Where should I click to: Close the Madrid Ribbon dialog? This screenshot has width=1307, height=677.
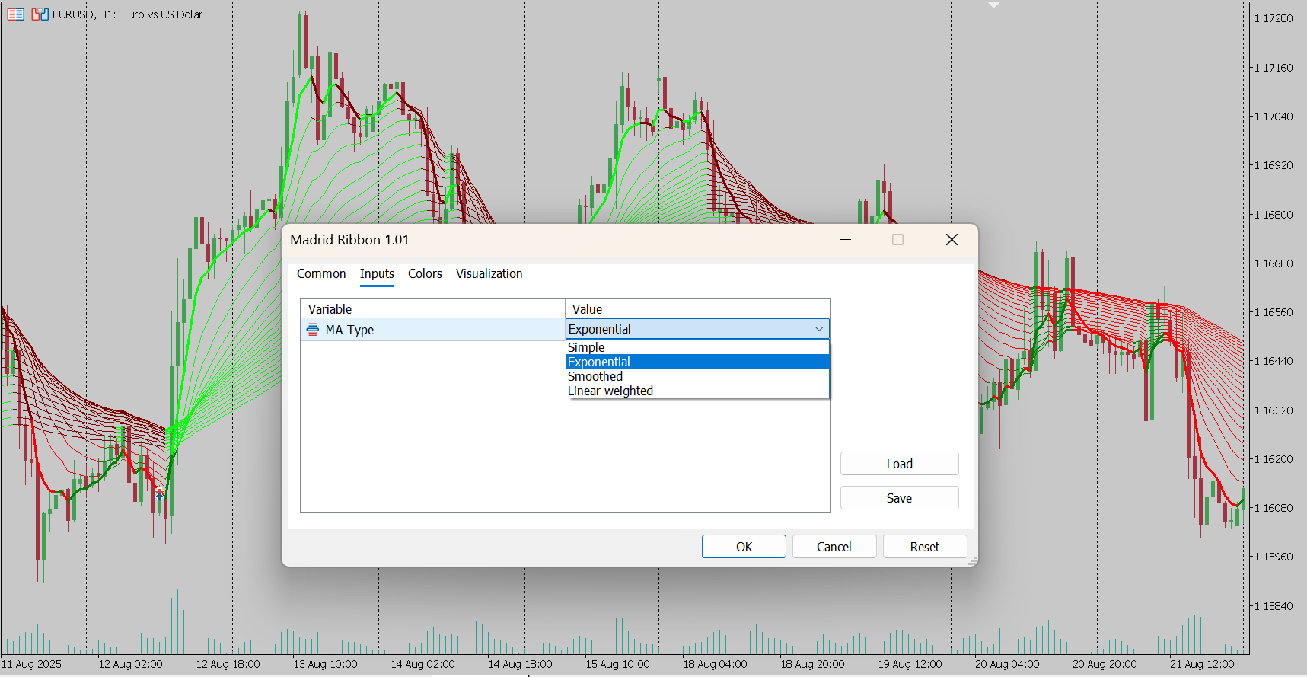pos(952,239)
